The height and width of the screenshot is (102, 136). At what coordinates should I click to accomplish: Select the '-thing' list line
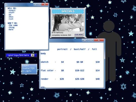[x=11, y=27]
